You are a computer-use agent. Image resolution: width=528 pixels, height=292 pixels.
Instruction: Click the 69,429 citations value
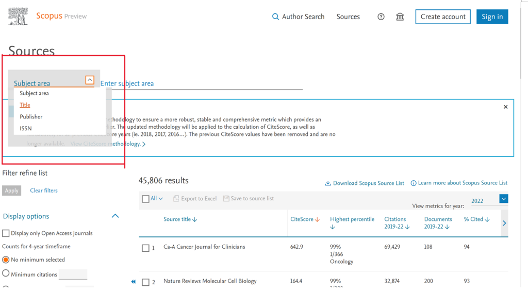tap(392, 247)
